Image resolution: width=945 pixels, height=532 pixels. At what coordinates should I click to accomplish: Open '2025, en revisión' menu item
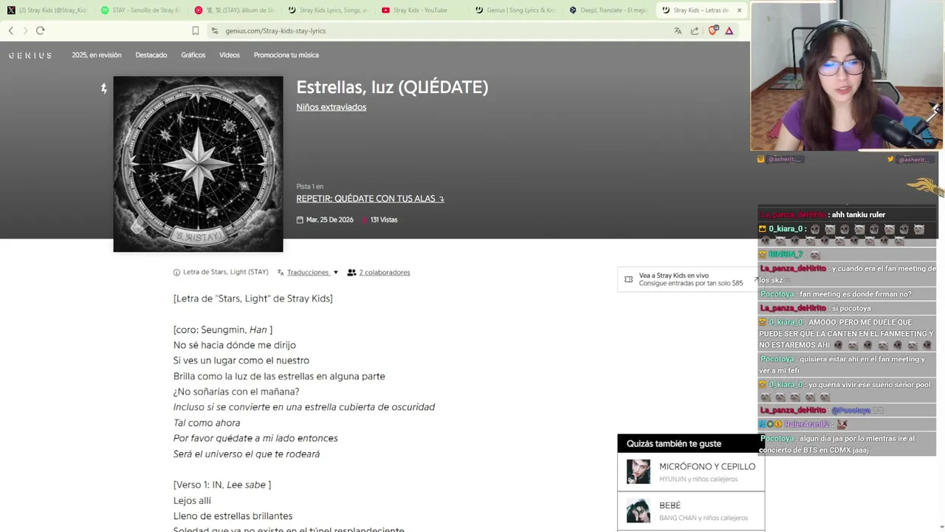click(x=97, y=55)
